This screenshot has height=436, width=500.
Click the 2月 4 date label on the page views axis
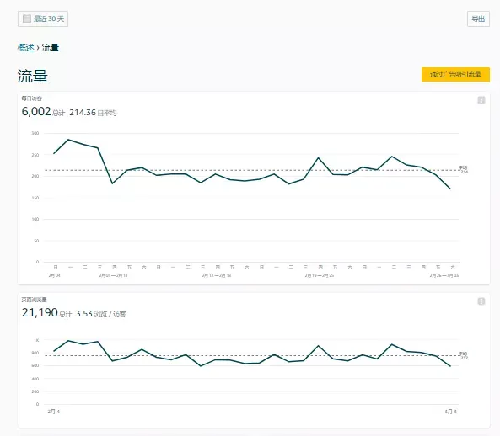(54, 412)
